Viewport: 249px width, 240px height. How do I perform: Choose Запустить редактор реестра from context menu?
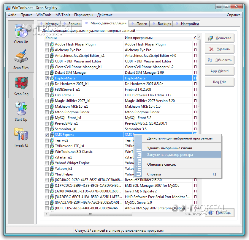point(181,155)
